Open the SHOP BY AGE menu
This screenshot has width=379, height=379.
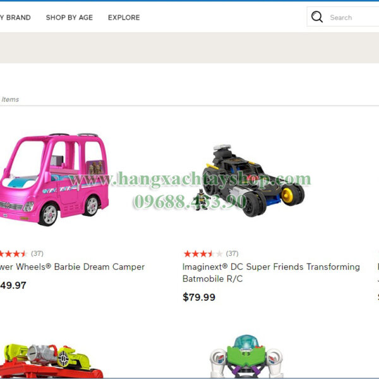pos(69,18)
